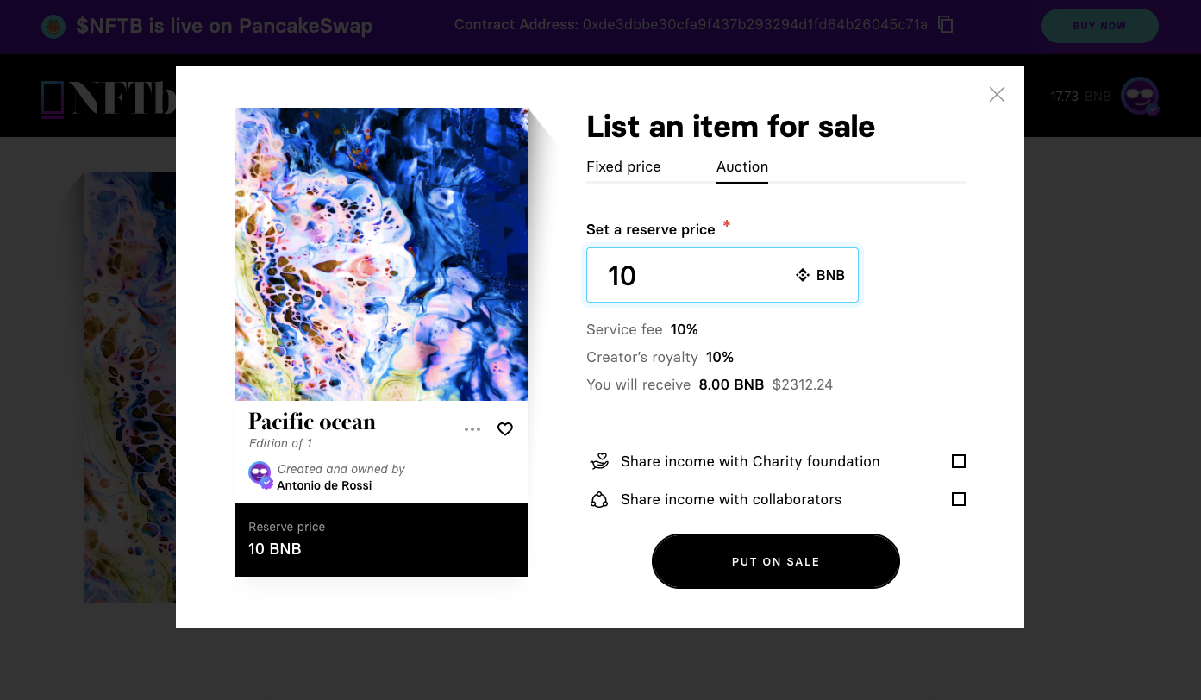1201x700 pixels.
Task: Click the collaborators group icon
Action: [599, 499]
